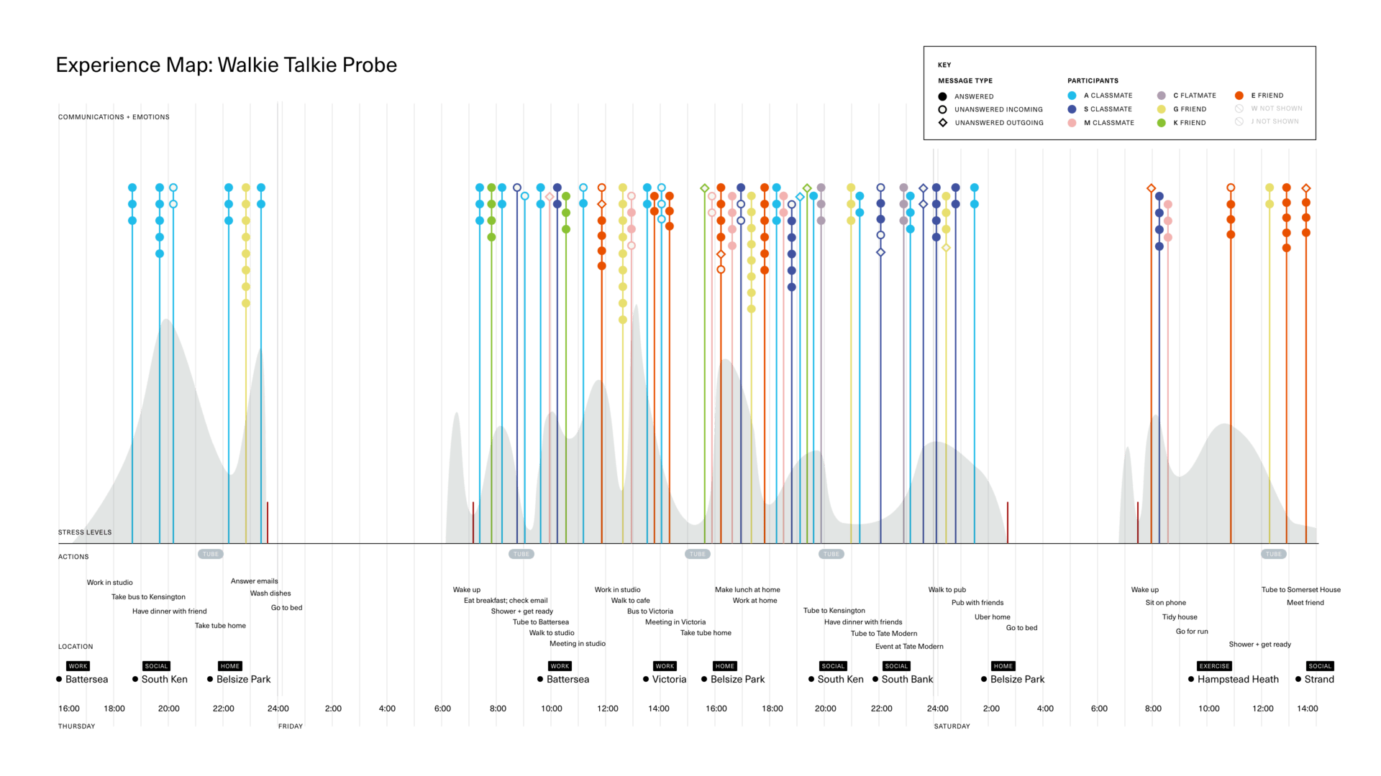Click the SATURDAY day label

[952, 726]
